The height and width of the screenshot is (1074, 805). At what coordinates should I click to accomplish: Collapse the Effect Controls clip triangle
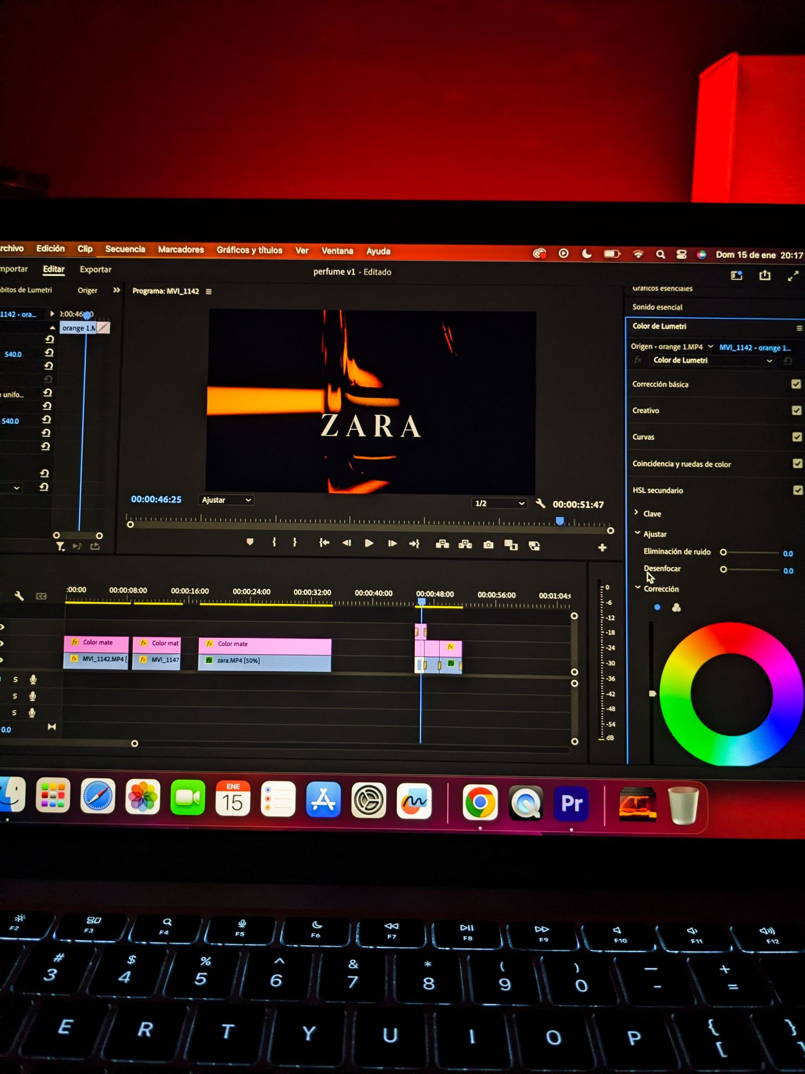[x=52, y=328]
